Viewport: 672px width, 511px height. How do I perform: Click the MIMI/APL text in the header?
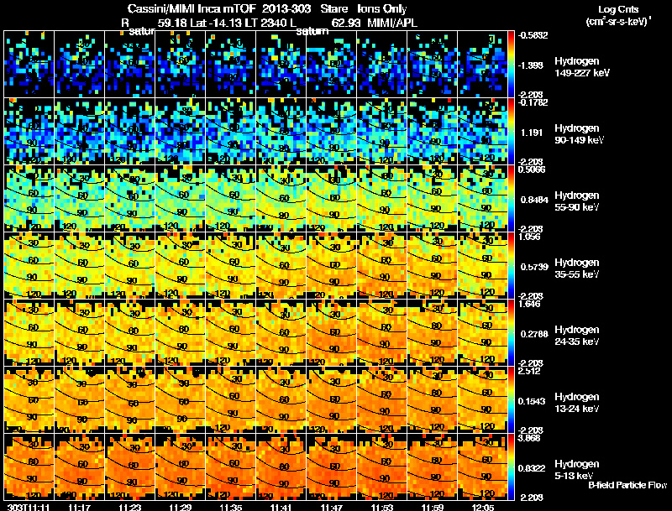[392, 23]
